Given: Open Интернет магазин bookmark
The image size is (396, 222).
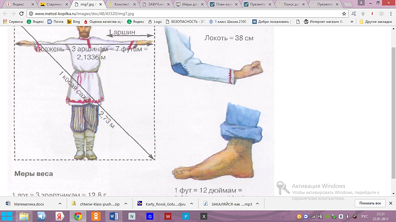Looking at the screenshot, I should pyautogui.click(x=324, y=22).
